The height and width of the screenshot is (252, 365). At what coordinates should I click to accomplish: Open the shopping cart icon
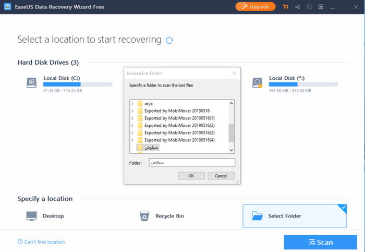[x=285, y=7]
